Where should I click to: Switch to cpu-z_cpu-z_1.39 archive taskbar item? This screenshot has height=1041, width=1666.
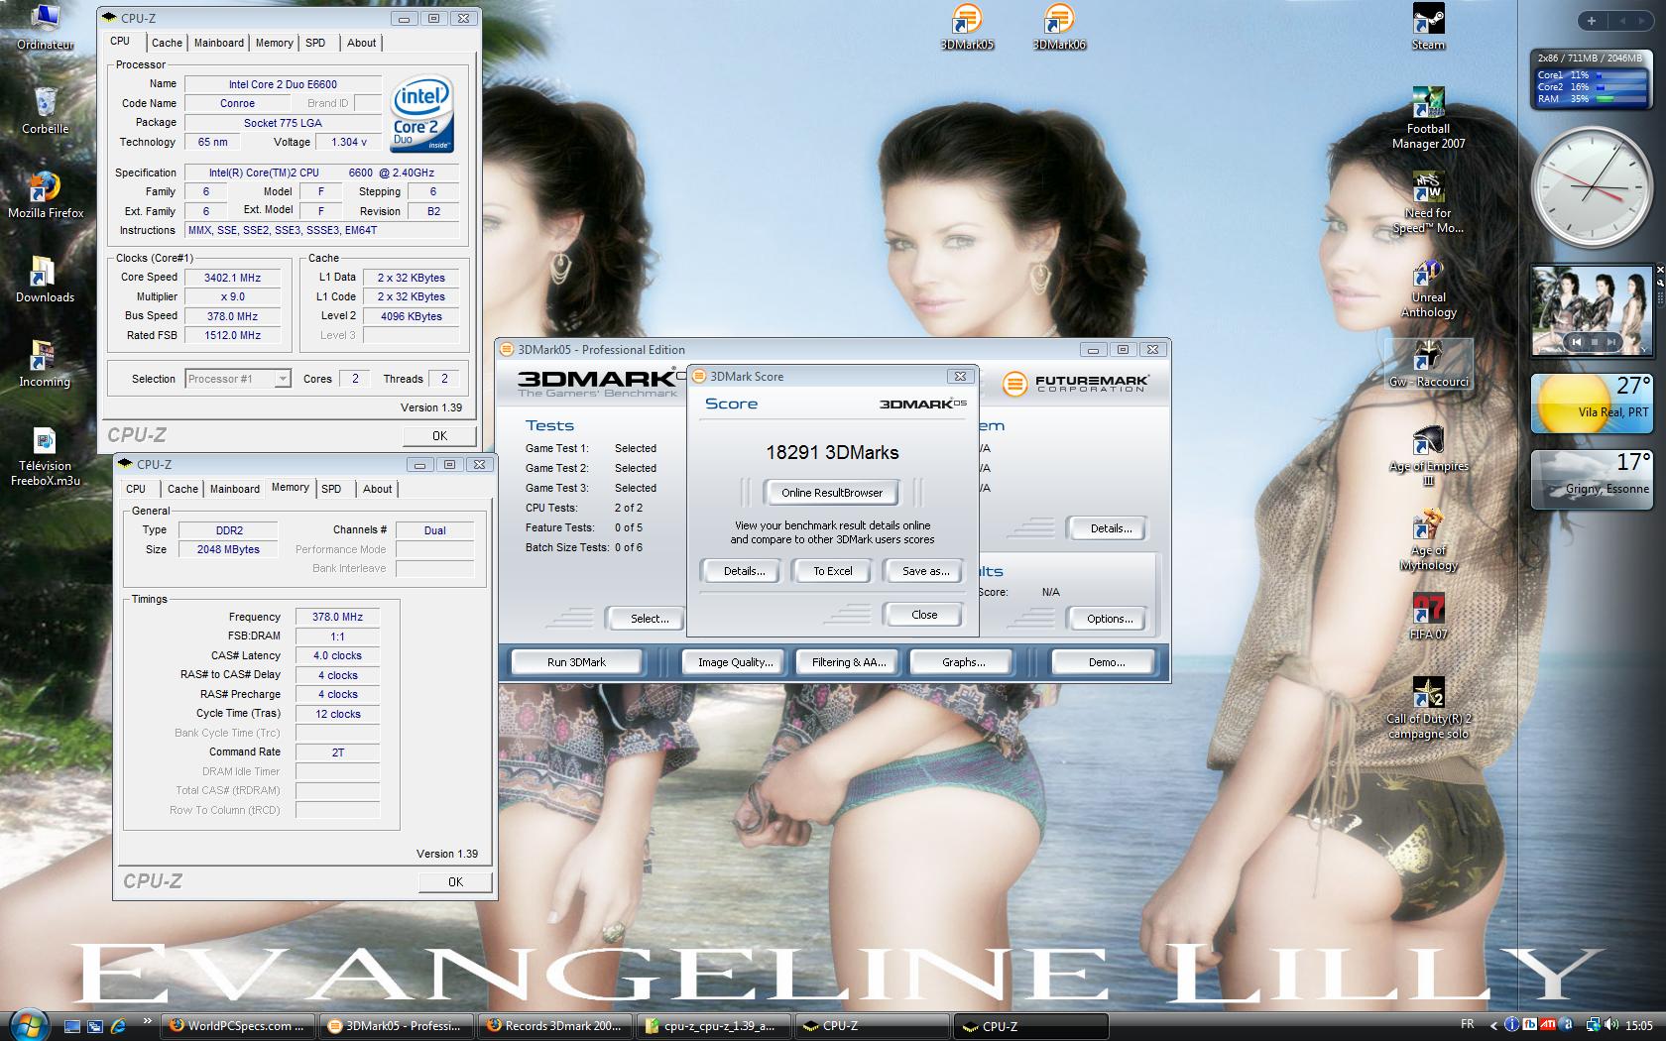tap(713, 1026)
